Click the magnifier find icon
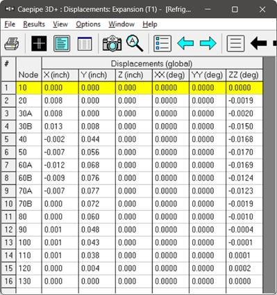The width and height of the screenshot is (277, 295). tap(135, 43)
